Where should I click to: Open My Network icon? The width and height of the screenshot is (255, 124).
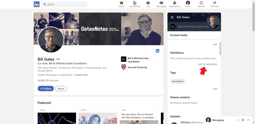(x=135, y=3)
